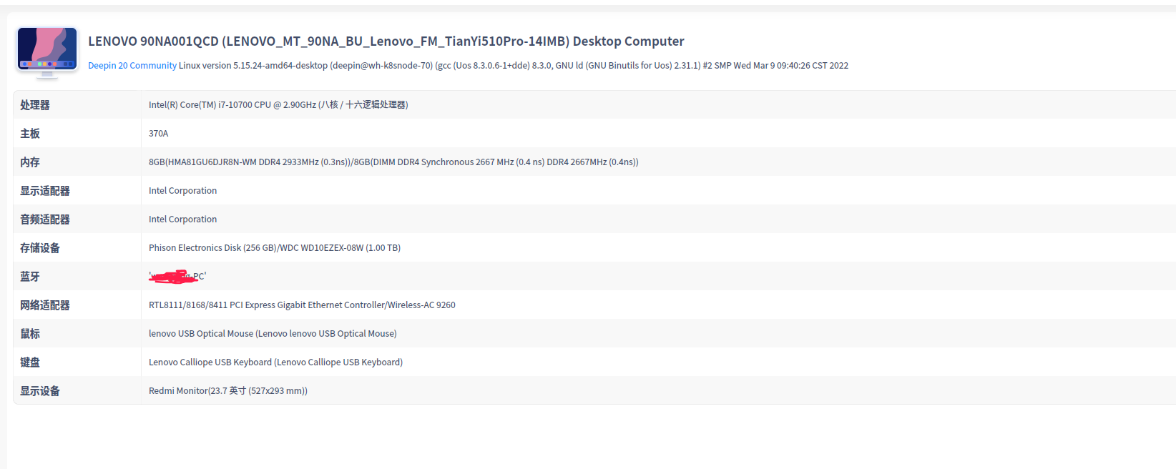
Task: Select the Intel Core i7-10700 CPU value
Action: [278, 105]
